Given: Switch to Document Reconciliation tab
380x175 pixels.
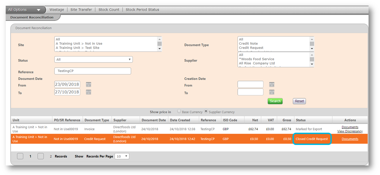Looking at the screenshot, I should click(x=32, y=17).
